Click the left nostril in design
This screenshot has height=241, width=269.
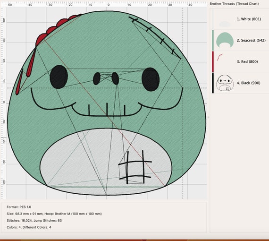pyautogui.click(x=97, y=78)
